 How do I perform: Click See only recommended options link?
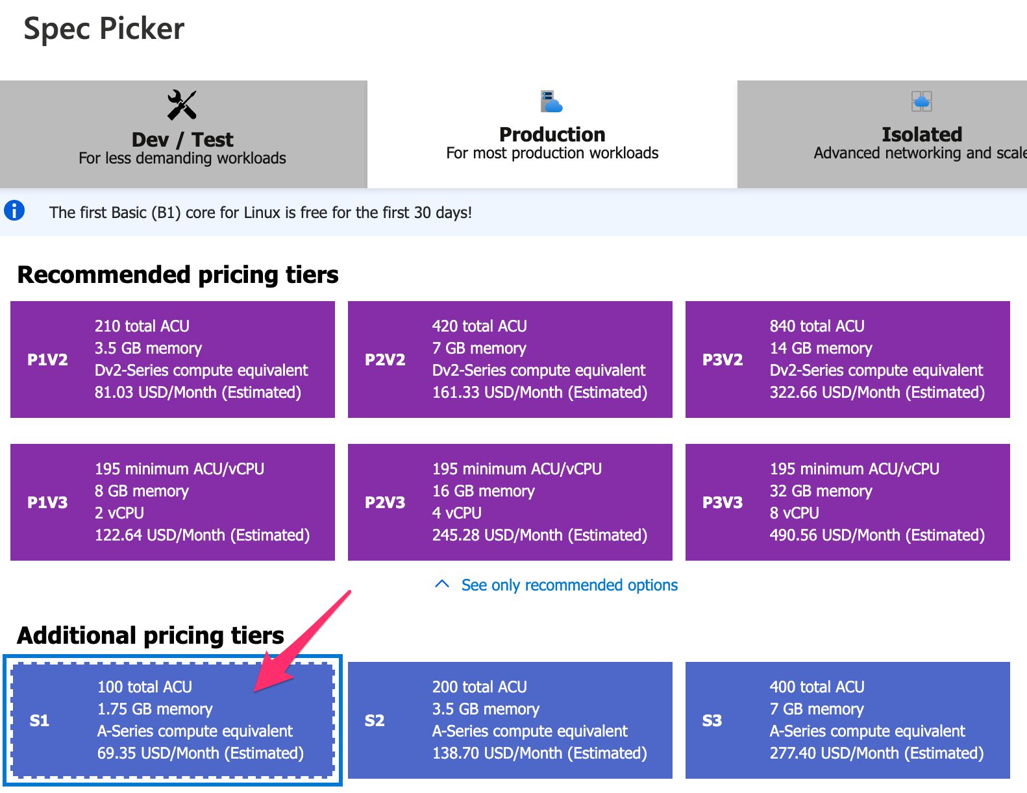[569, 585]
